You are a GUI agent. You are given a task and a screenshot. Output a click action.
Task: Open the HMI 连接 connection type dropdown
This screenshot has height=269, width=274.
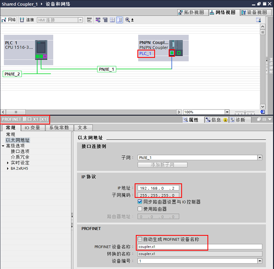click(80, 20)
